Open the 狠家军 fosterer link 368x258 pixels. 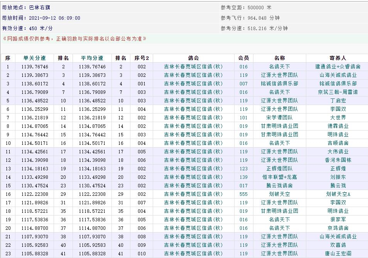338,219
